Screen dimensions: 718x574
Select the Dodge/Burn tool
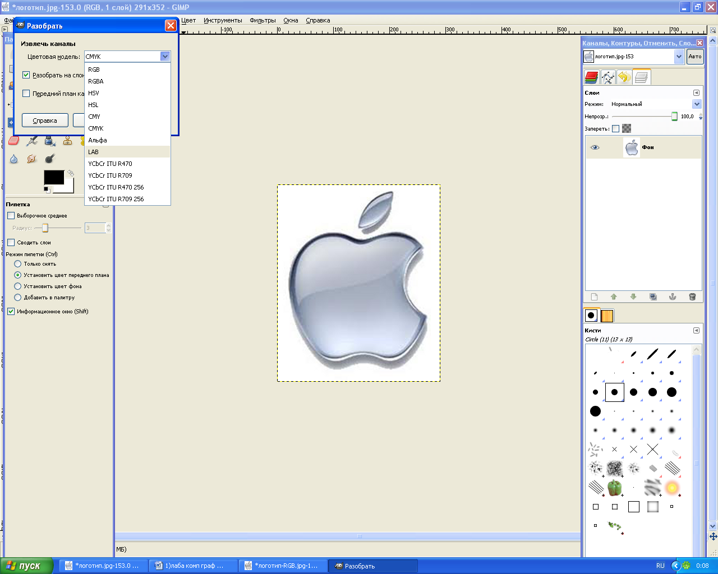coord(50,159)
